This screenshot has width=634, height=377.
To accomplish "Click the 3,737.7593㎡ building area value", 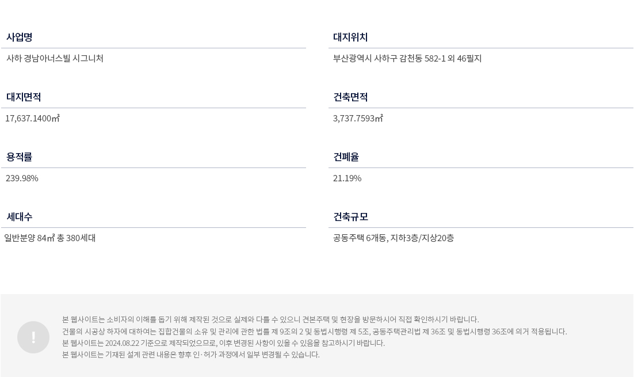I will pos(358,118).
